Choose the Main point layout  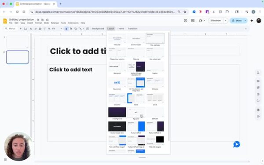point(117,68)
